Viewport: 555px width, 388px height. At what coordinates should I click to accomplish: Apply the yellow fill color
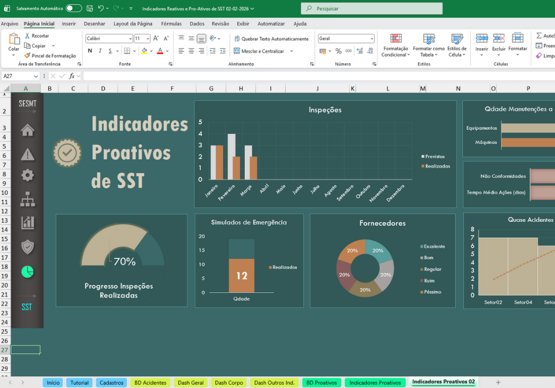(x=144, y=51)
